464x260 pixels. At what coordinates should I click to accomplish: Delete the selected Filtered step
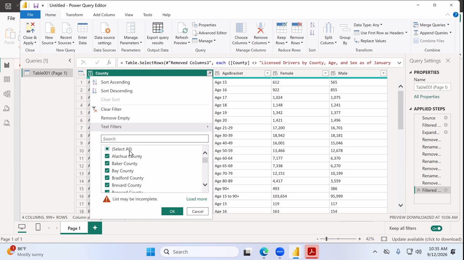[x=418, y=190]
